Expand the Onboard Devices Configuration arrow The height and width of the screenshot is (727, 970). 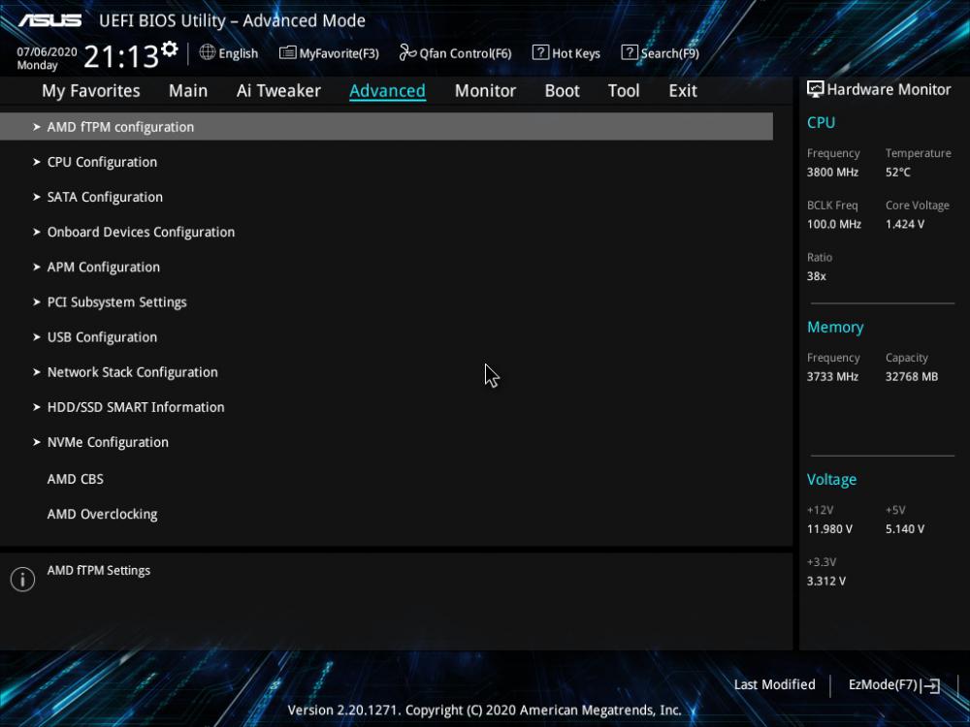pos(37,232)
